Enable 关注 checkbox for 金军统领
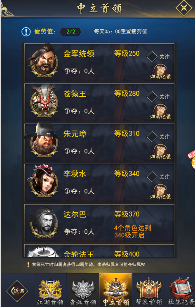Viewport: 195px width, 307px height. [152, 57]
